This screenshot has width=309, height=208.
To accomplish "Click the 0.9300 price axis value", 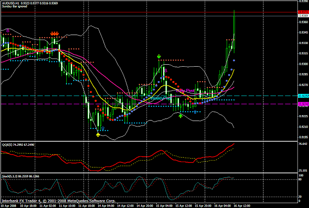I will point(304,64).
